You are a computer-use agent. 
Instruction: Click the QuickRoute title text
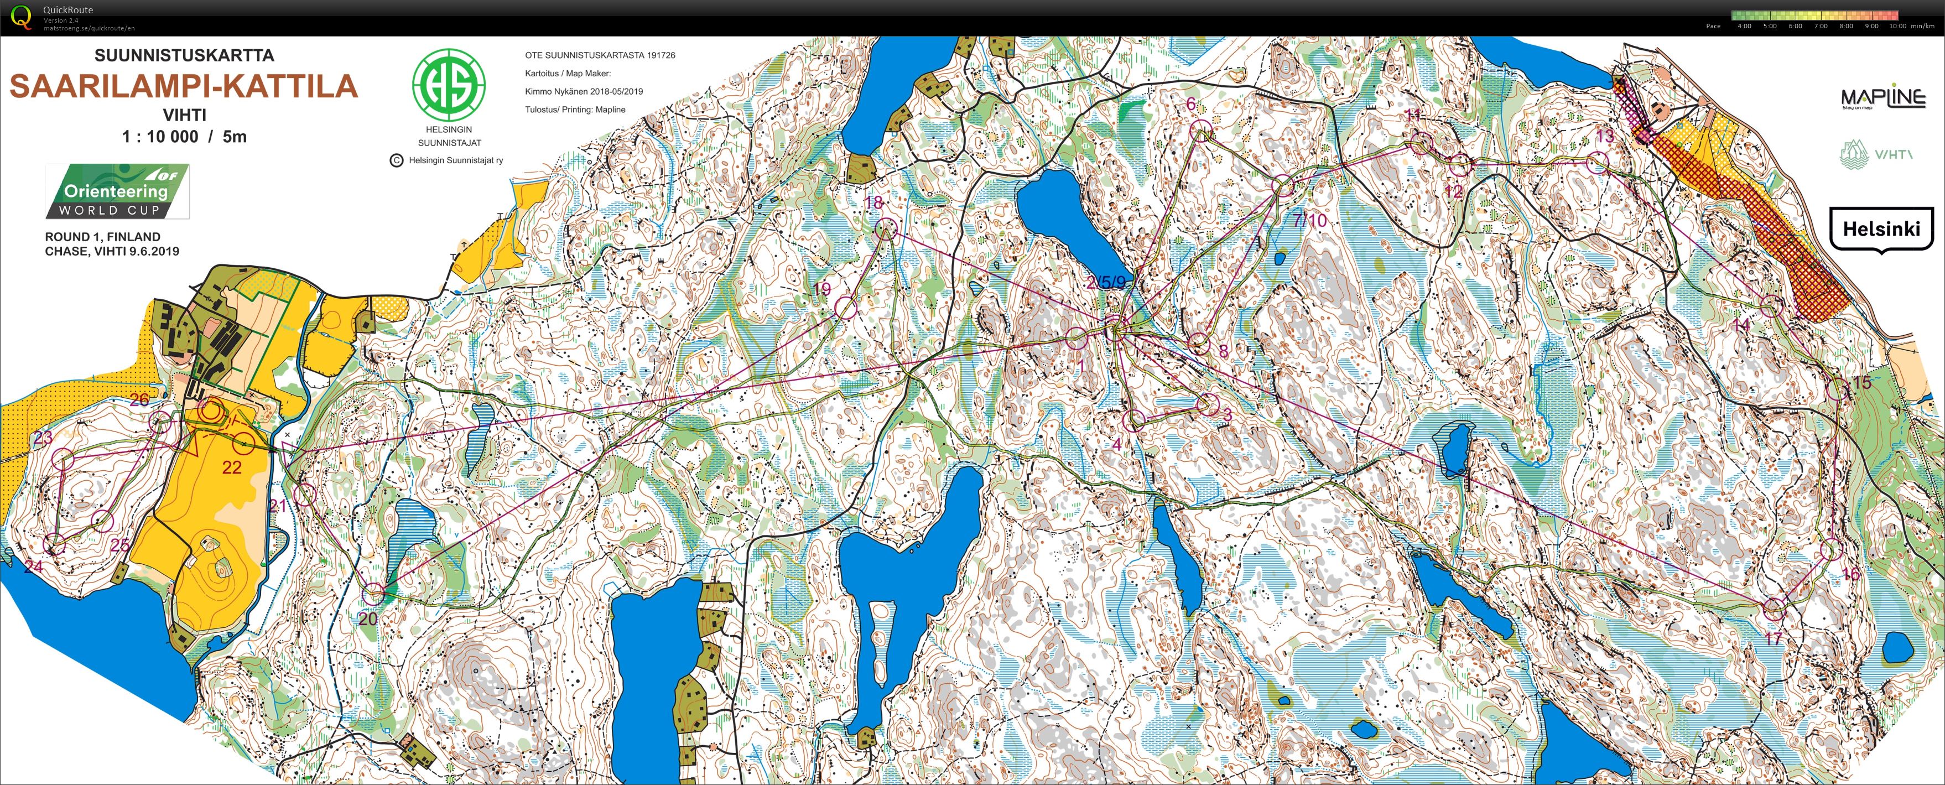pyautogui.click(x=68, y=10)
